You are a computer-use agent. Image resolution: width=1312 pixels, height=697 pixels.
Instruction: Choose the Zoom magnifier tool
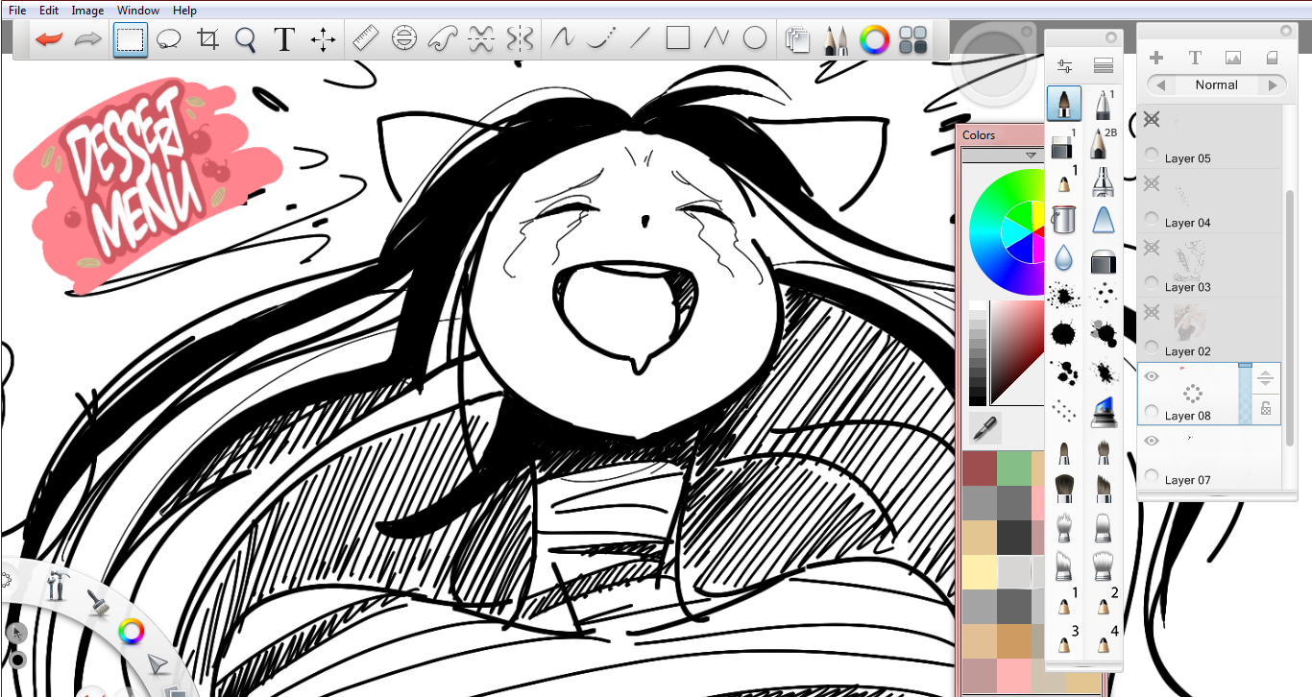[x=246, y=39]
